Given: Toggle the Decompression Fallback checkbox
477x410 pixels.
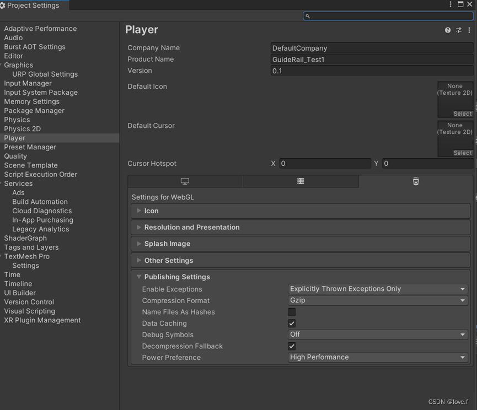Looking at the screenshot, I should tap(292, 346).
